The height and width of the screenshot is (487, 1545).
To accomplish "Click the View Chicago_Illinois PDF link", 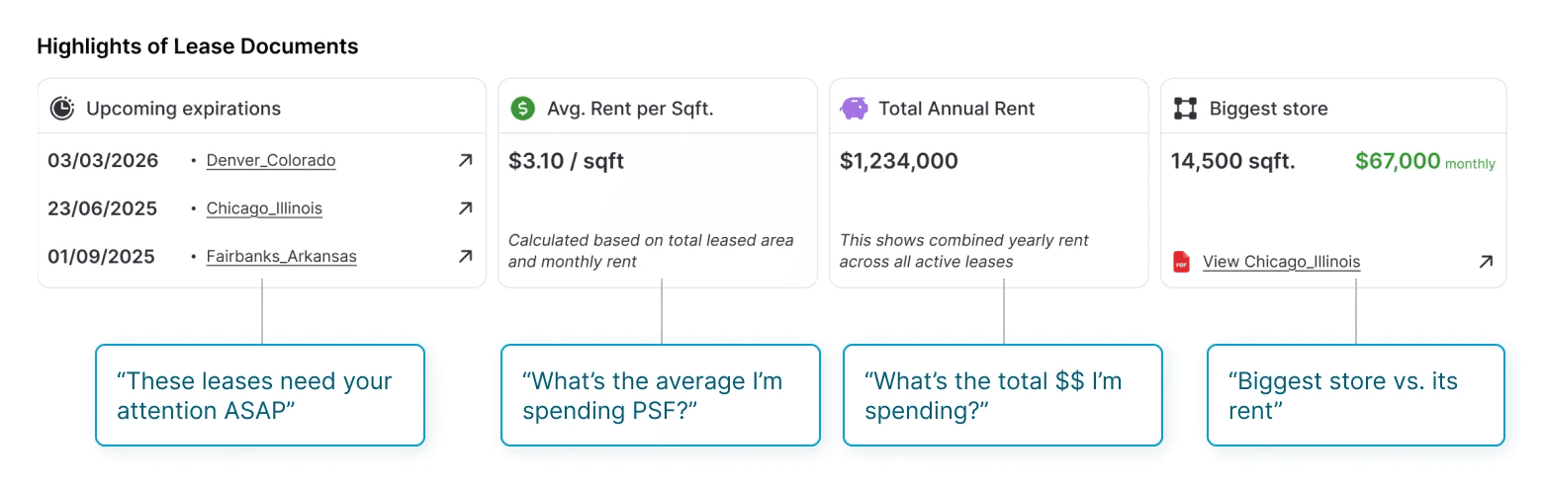I will pos(1281,262).
